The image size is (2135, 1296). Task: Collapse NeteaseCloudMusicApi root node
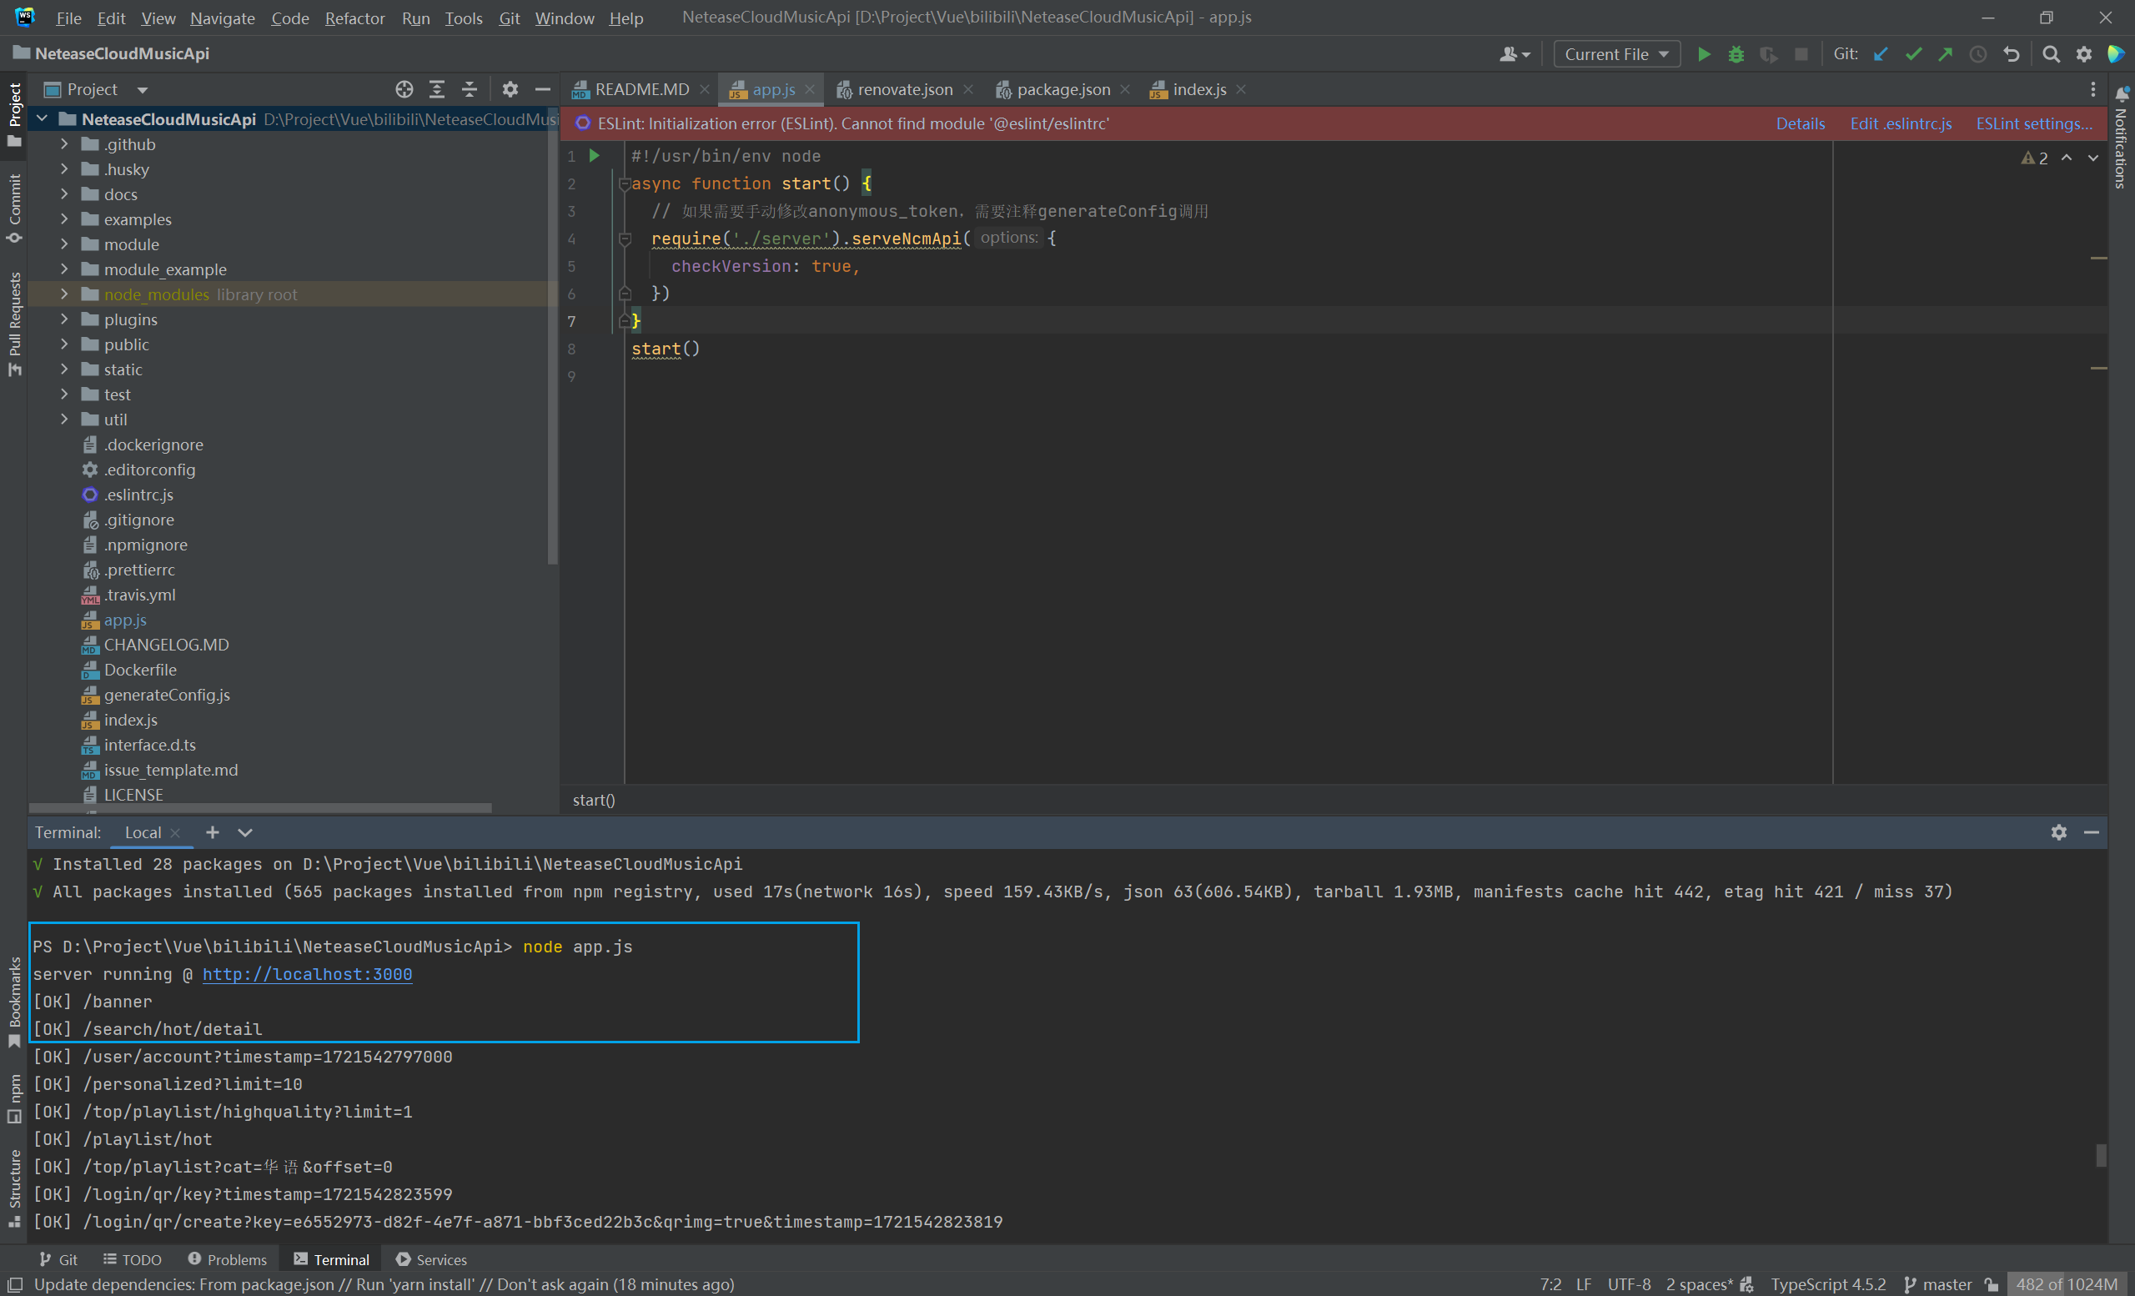pyautogui.click(x=42, y=118)
